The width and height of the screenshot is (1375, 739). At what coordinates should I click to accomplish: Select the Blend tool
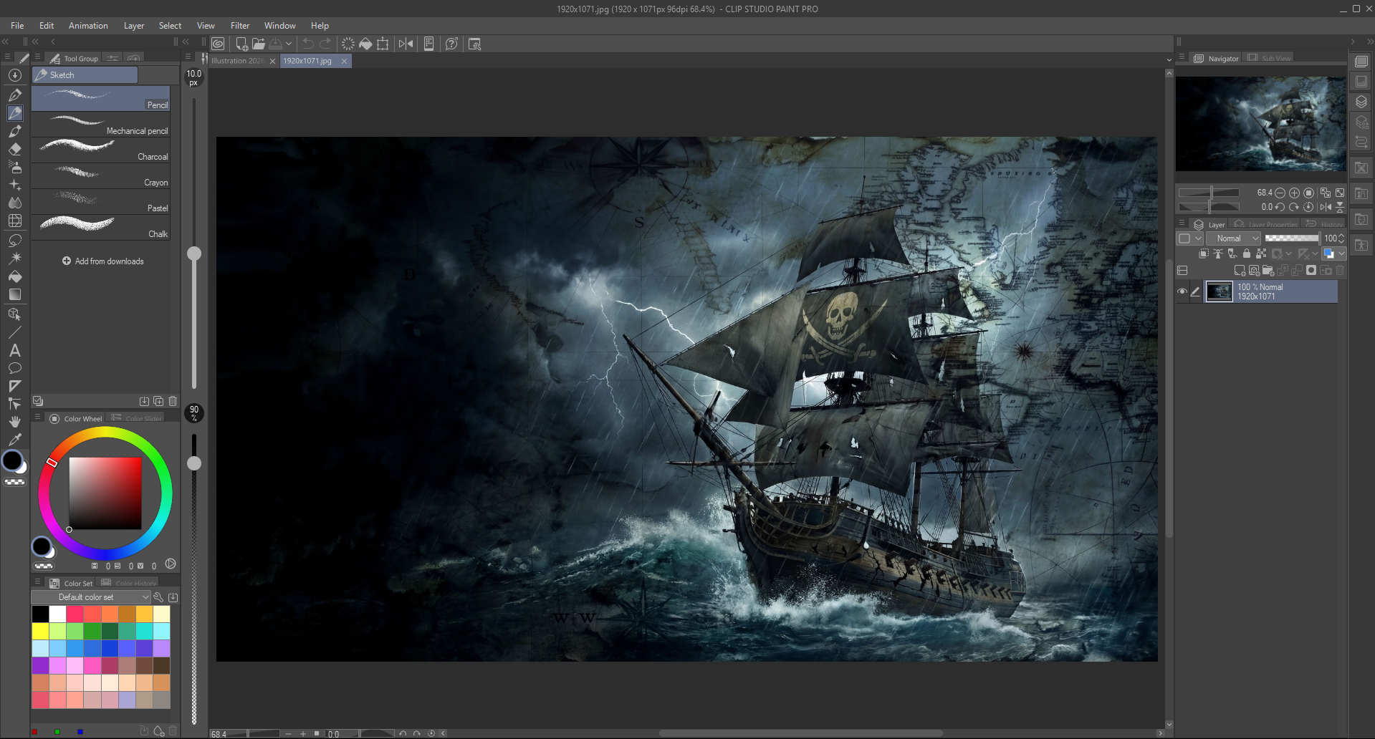(15, 203)
